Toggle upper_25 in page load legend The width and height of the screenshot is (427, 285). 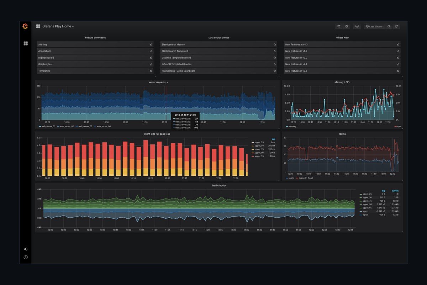[x=257, y=142]
